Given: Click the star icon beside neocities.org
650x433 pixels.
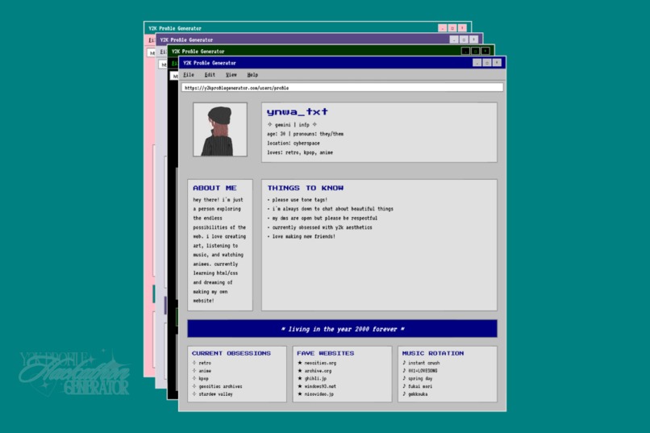Looking at the screenshot, I should click(x=300, y=363).
